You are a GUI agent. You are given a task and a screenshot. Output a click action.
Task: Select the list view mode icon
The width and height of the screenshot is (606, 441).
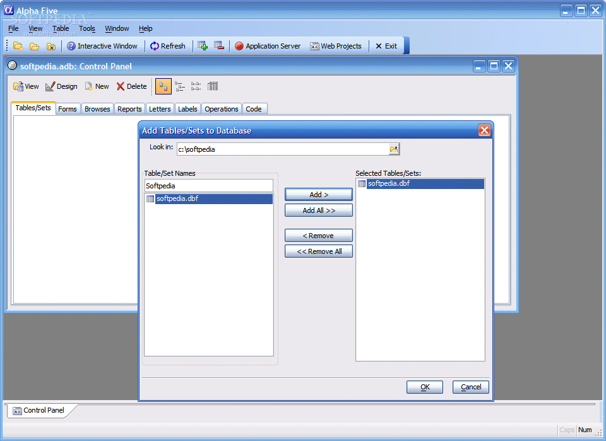coord(196,86)
